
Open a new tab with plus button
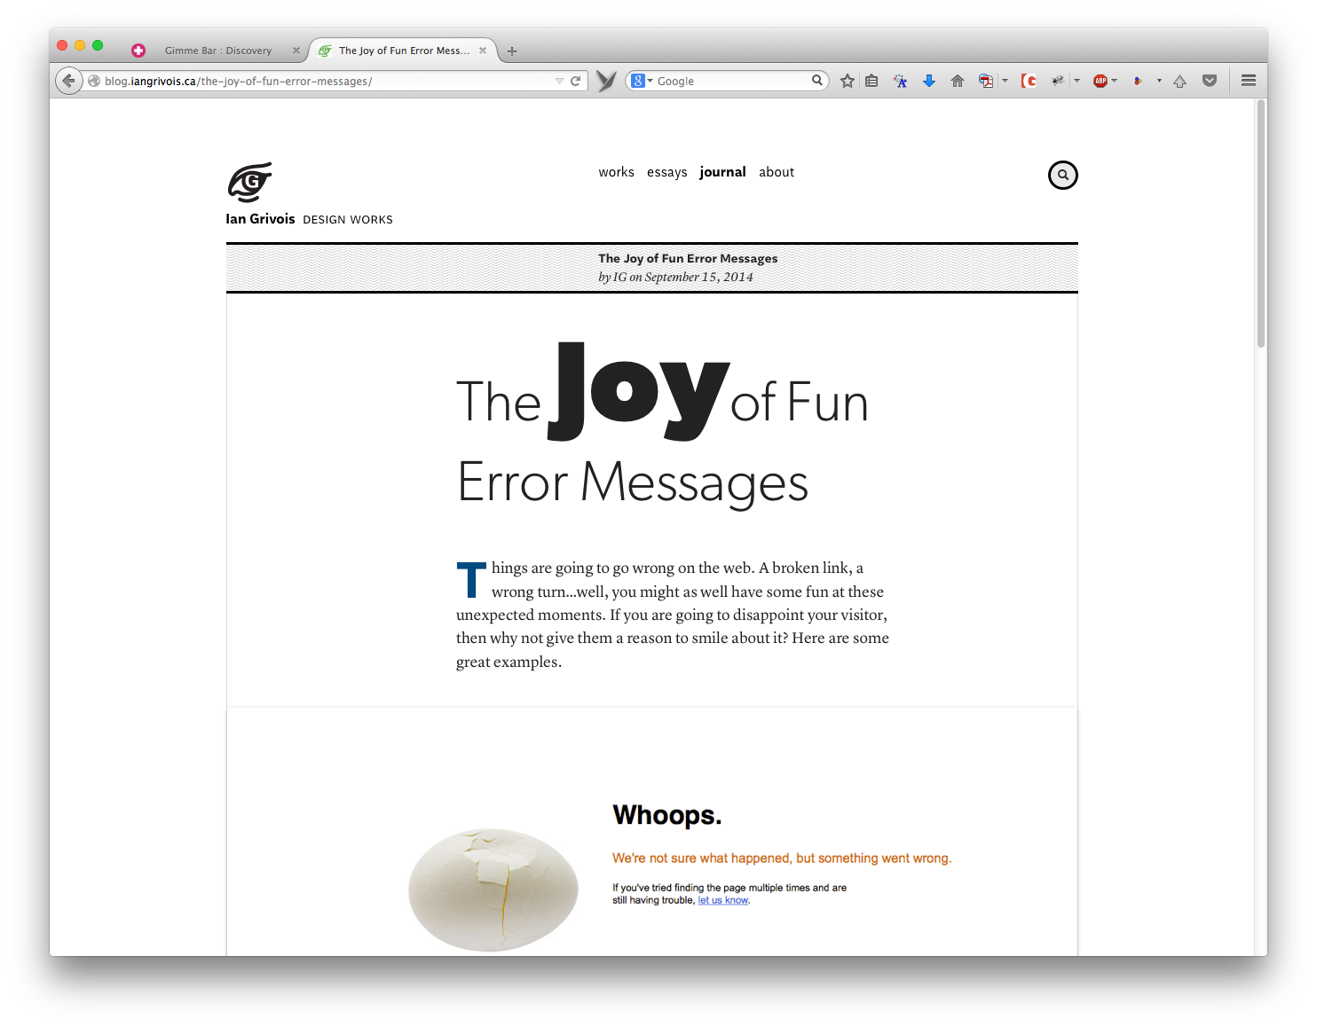(x=512, y=51)
